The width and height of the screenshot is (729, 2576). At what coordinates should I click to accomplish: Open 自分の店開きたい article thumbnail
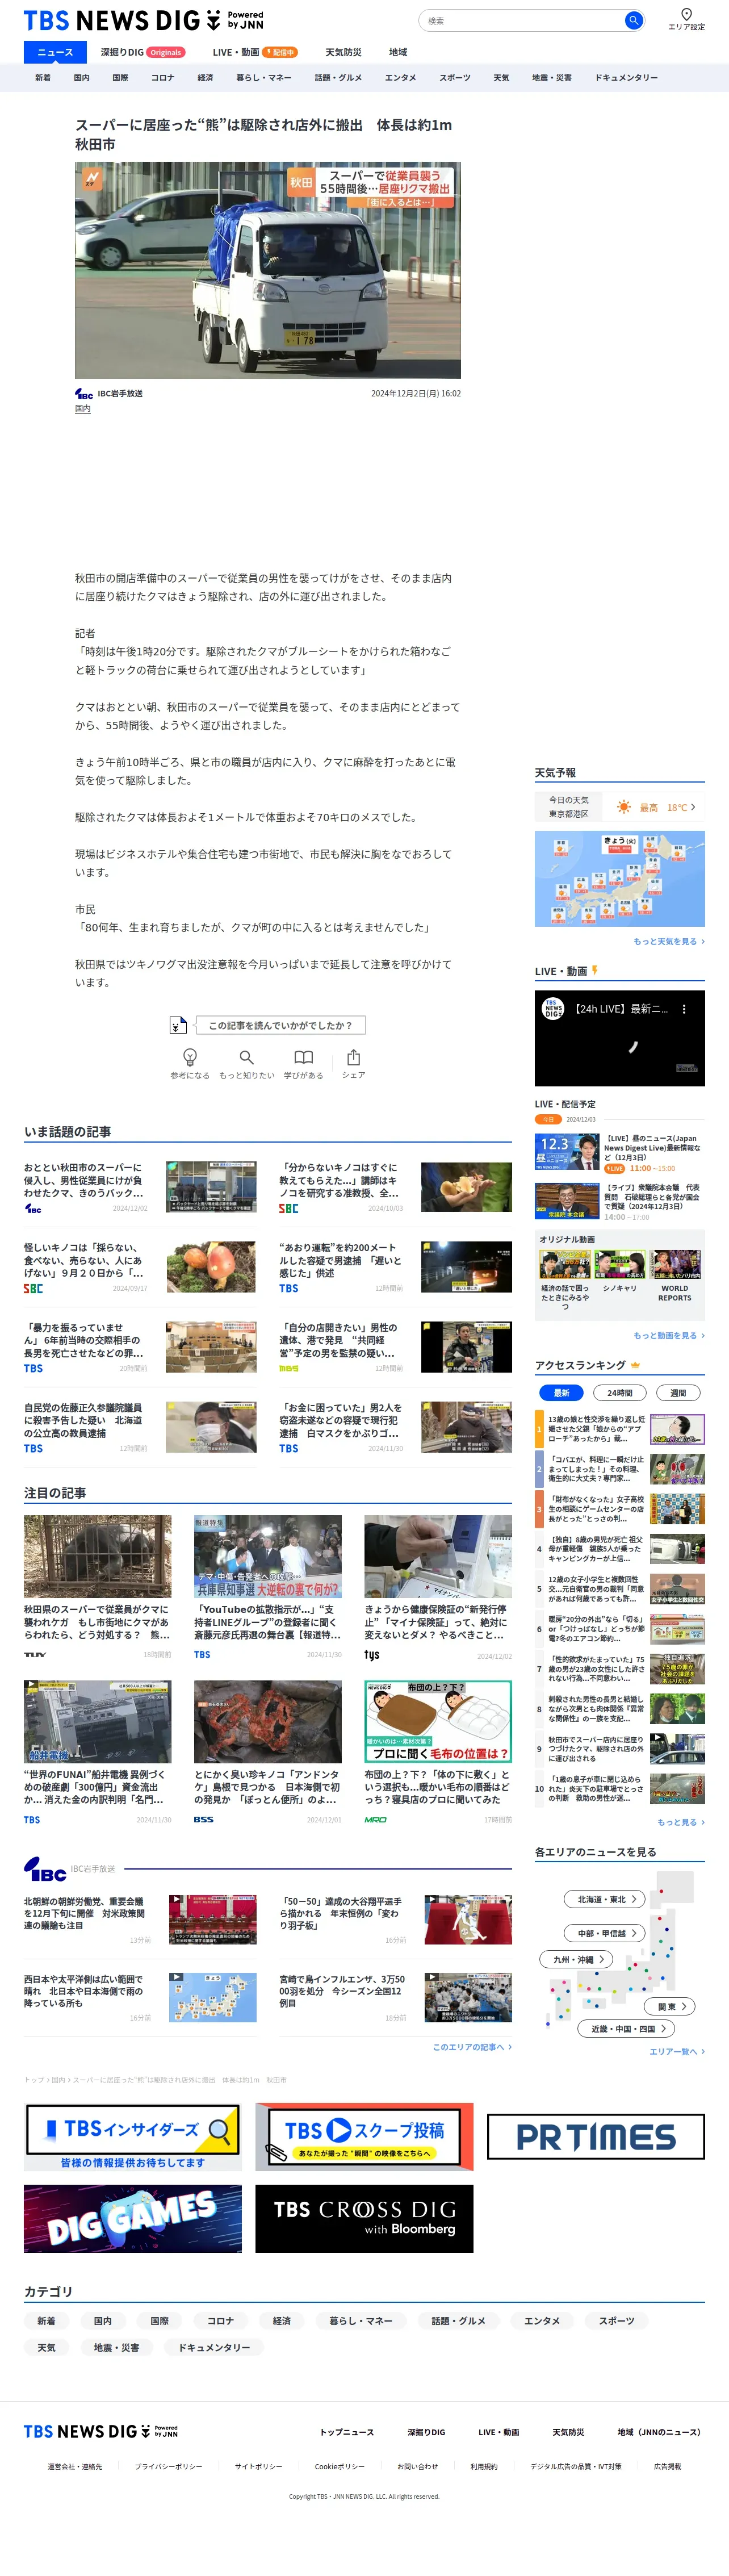click(x=466, y=1346)
